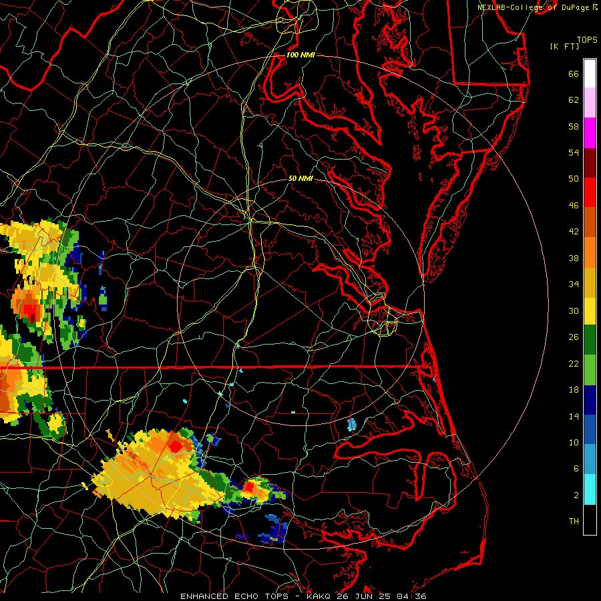Viewport: 601px width, 601px height.
Task: Click the legend value 58
Action: 574,126
